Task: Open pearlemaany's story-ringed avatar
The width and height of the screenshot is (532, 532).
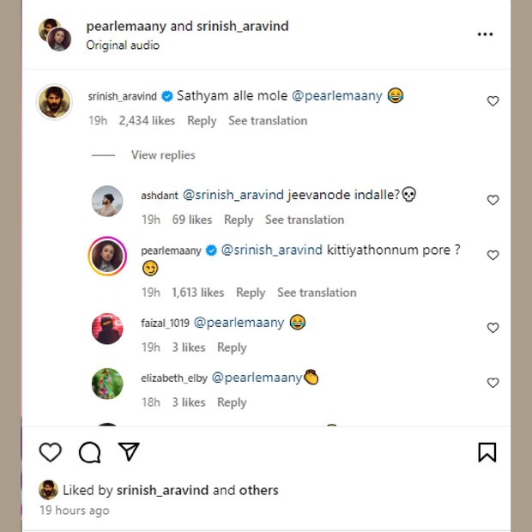Action: tap(107, 256)
